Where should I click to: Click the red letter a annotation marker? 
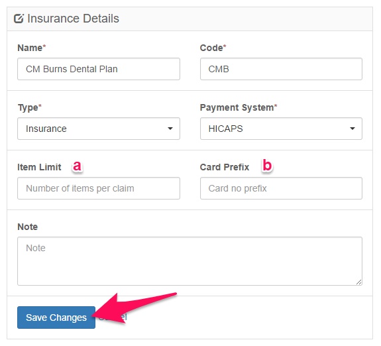click(77, 166)
